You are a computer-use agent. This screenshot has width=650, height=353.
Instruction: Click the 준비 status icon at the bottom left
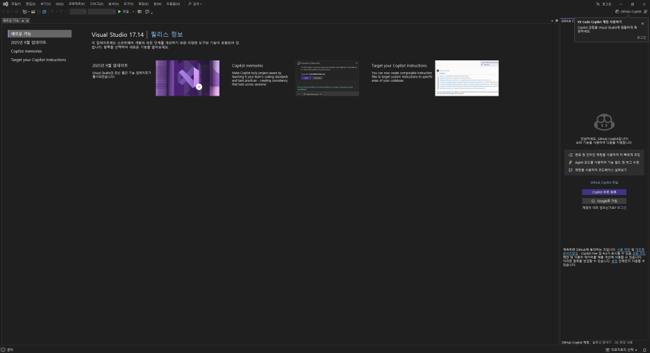pos(3,350)
